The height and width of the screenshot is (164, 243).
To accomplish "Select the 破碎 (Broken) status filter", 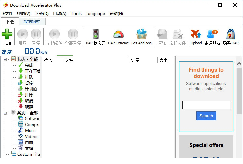I will 29,107.
